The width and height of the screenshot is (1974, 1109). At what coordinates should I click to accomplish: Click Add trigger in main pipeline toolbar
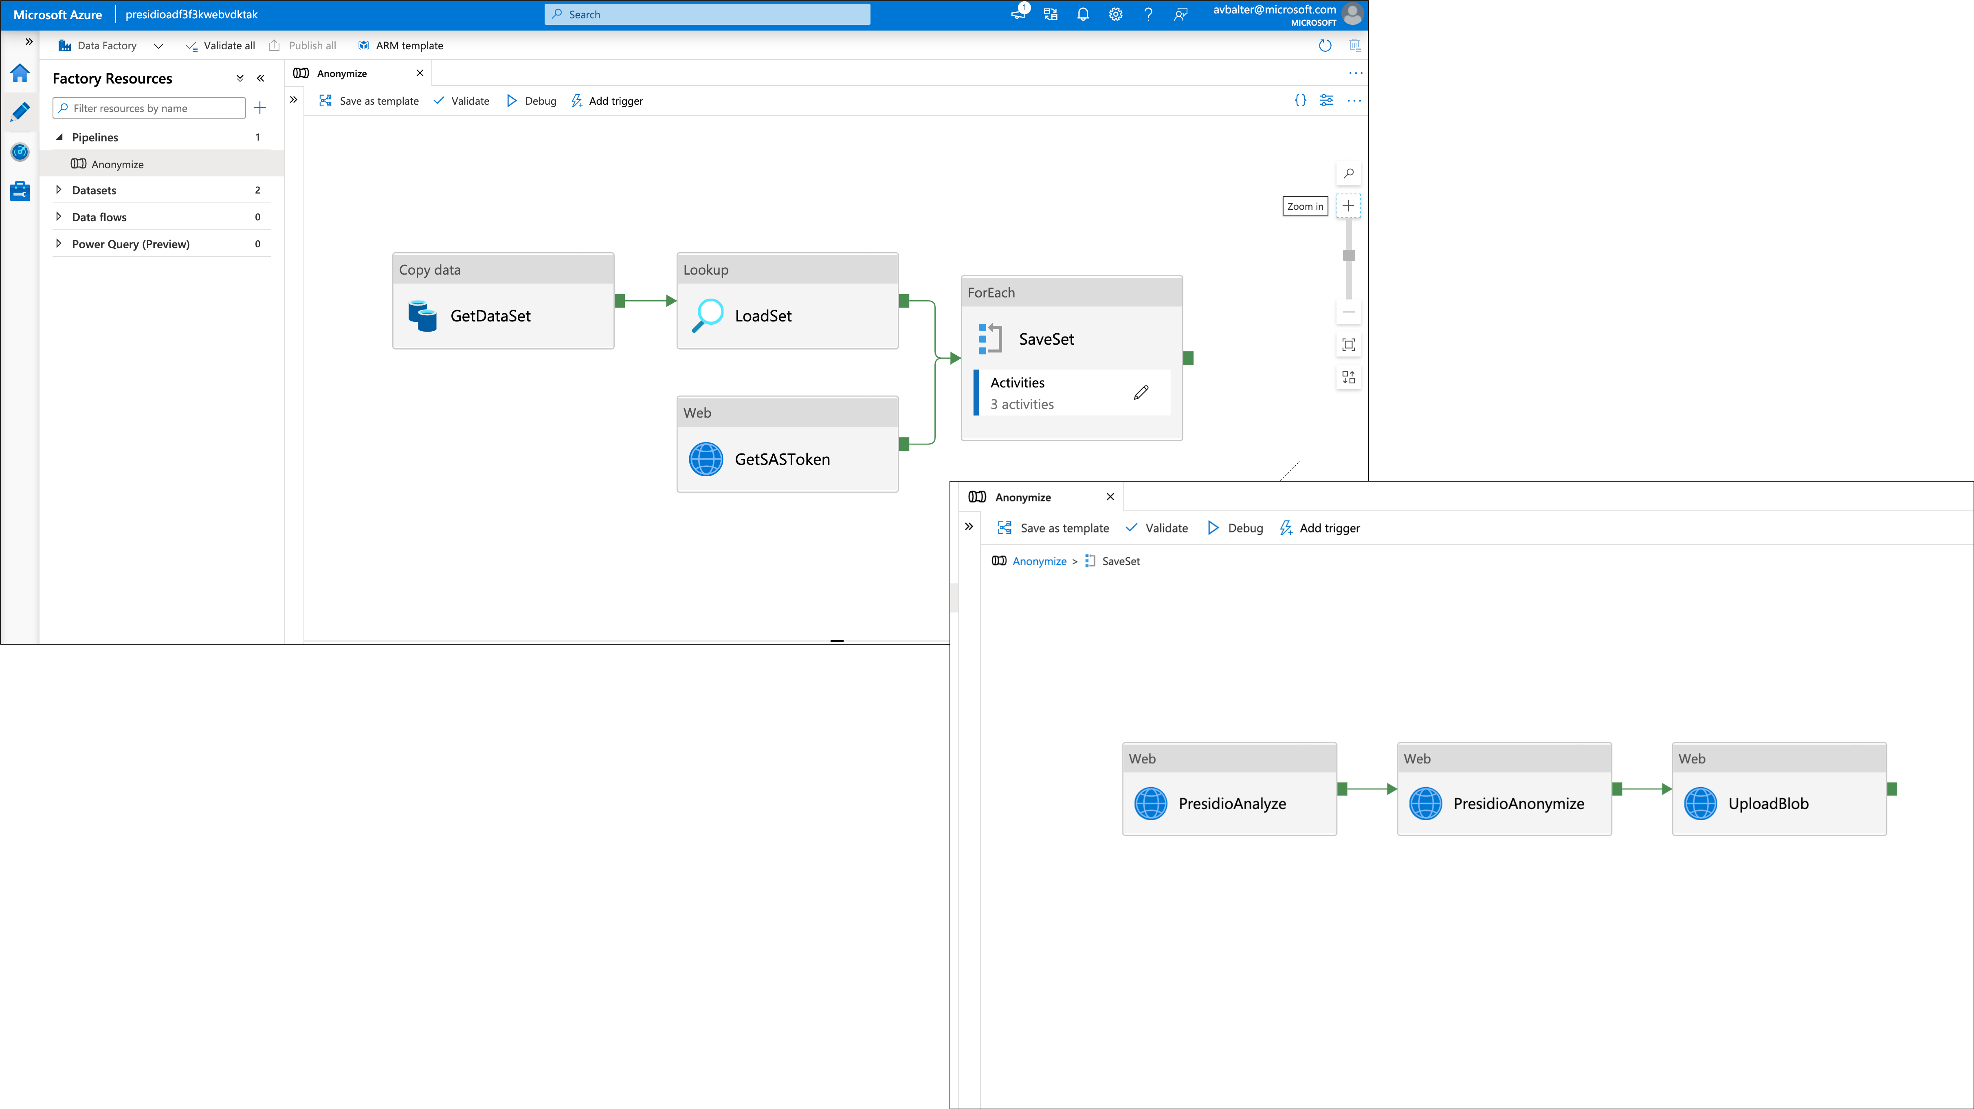click(x=607, y=100)
